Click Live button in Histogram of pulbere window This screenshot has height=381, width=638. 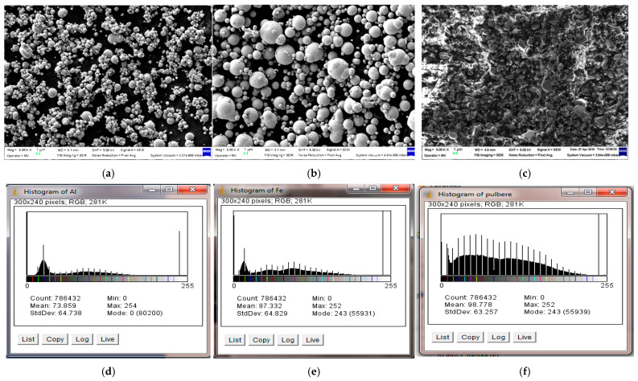pos(525,337)
